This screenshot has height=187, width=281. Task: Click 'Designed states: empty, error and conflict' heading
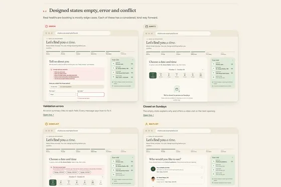[93, 11]
